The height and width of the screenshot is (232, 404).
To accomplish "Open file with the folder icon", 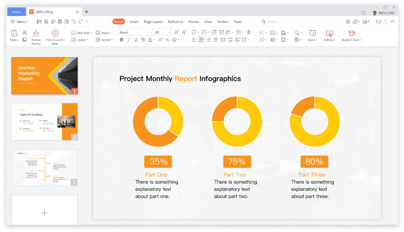I will point(39,22).
